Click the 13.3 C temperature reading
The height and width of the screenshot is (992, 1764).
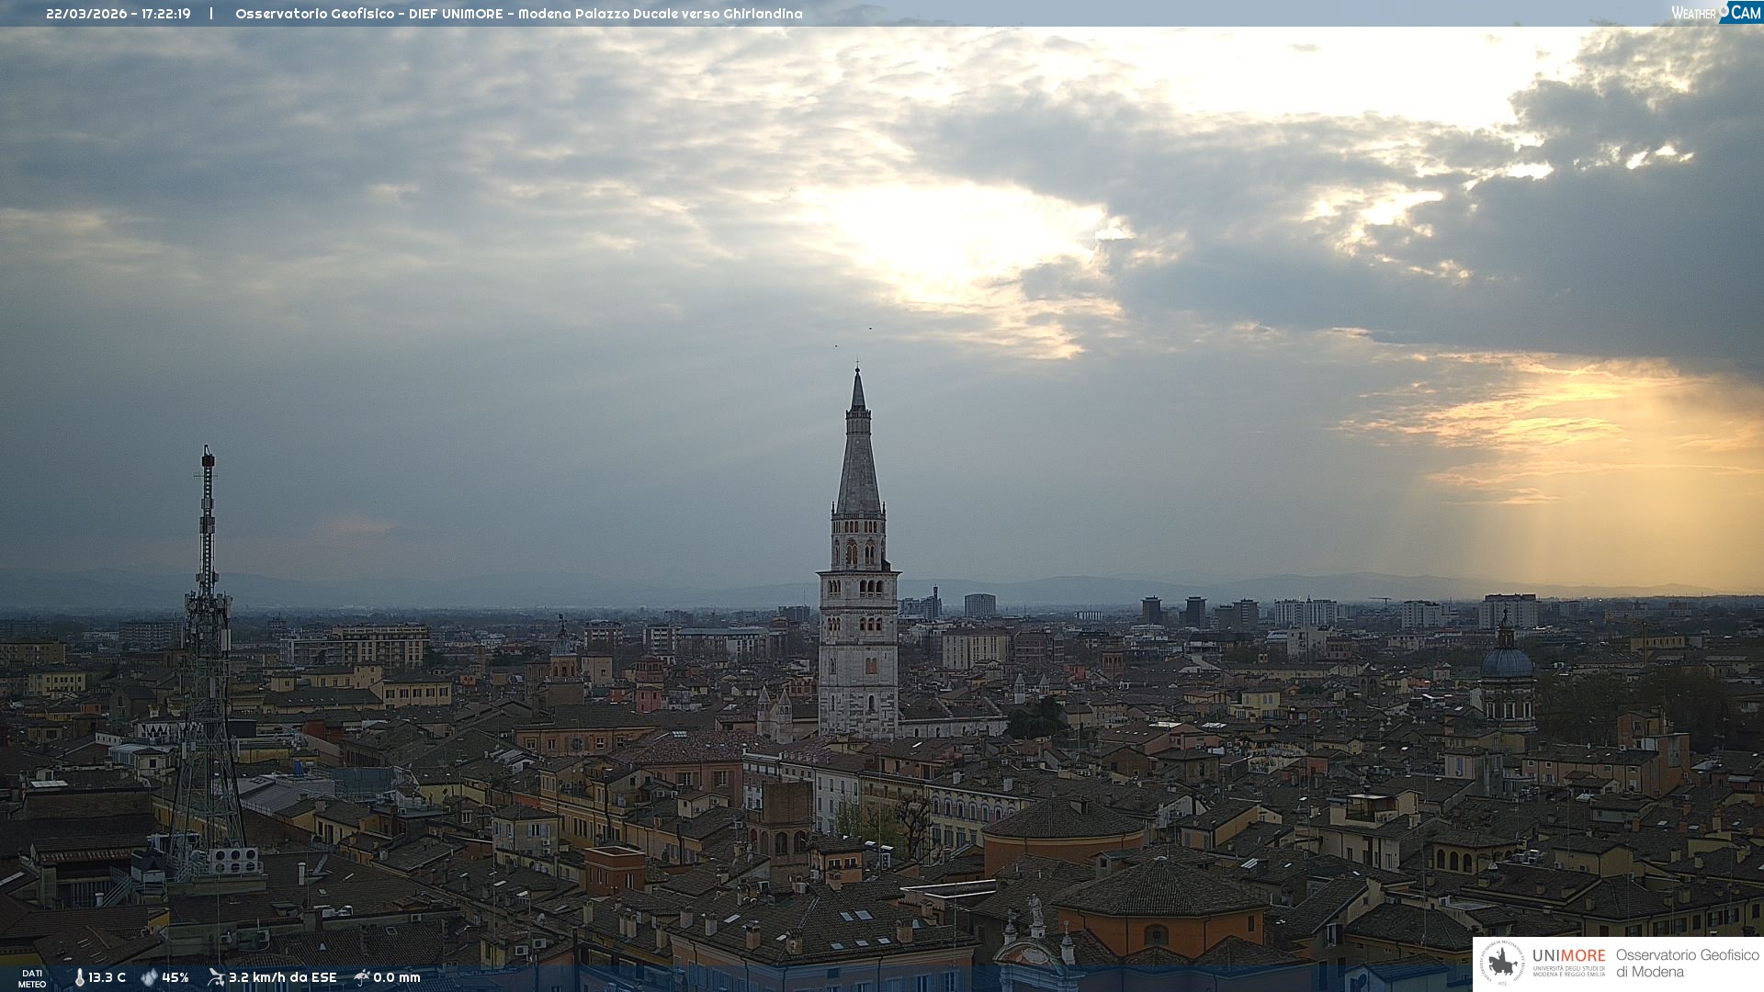click(x=107, y=977)
